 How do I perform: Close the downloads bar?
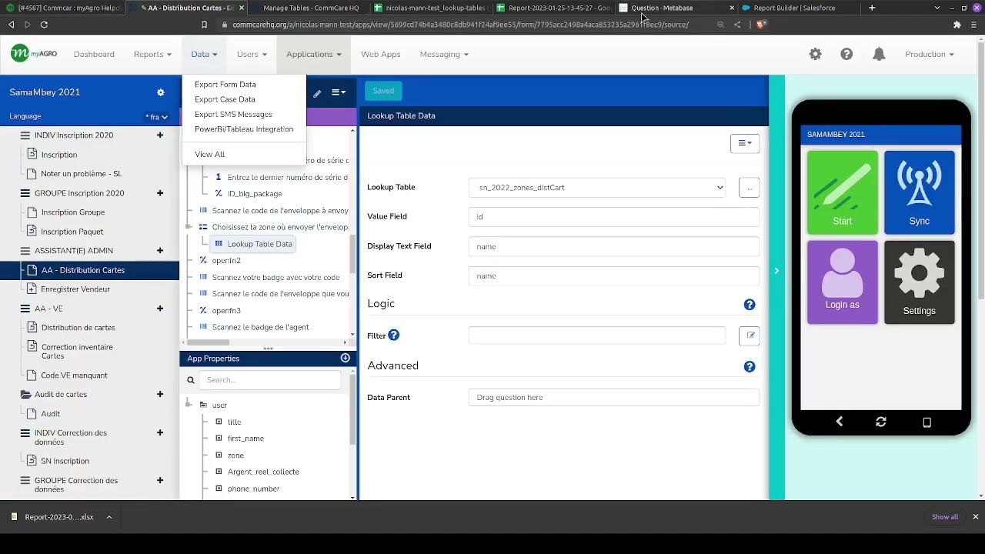coord(975,517)
